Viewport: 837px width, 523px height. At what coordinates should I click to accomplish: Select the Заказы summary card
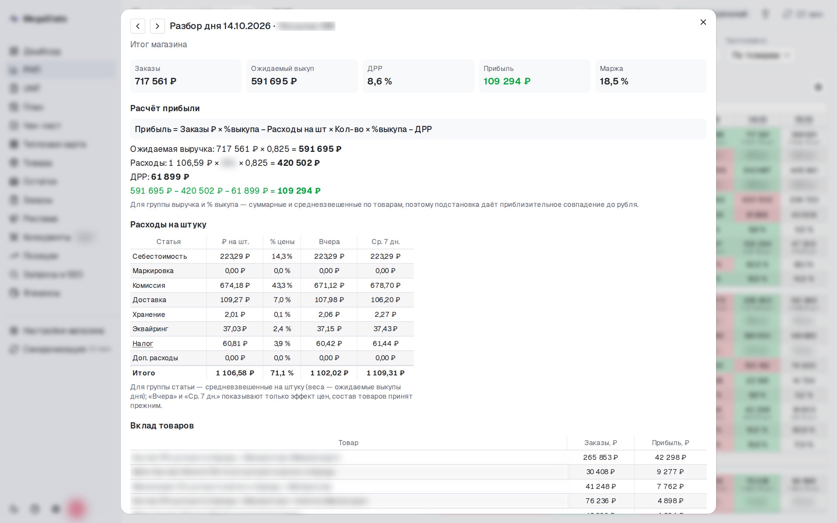point(186,76)
